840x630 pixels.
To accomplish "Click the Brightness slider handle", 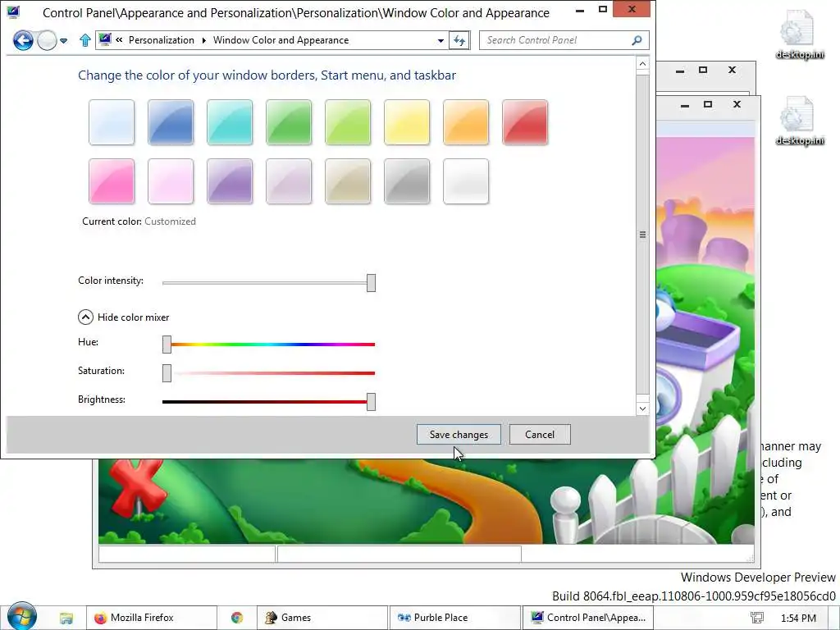I will [x=371, y=402].
